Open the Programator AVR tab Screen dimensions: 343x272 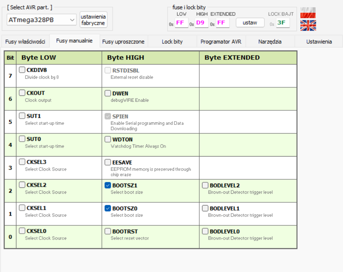[221, 41]
